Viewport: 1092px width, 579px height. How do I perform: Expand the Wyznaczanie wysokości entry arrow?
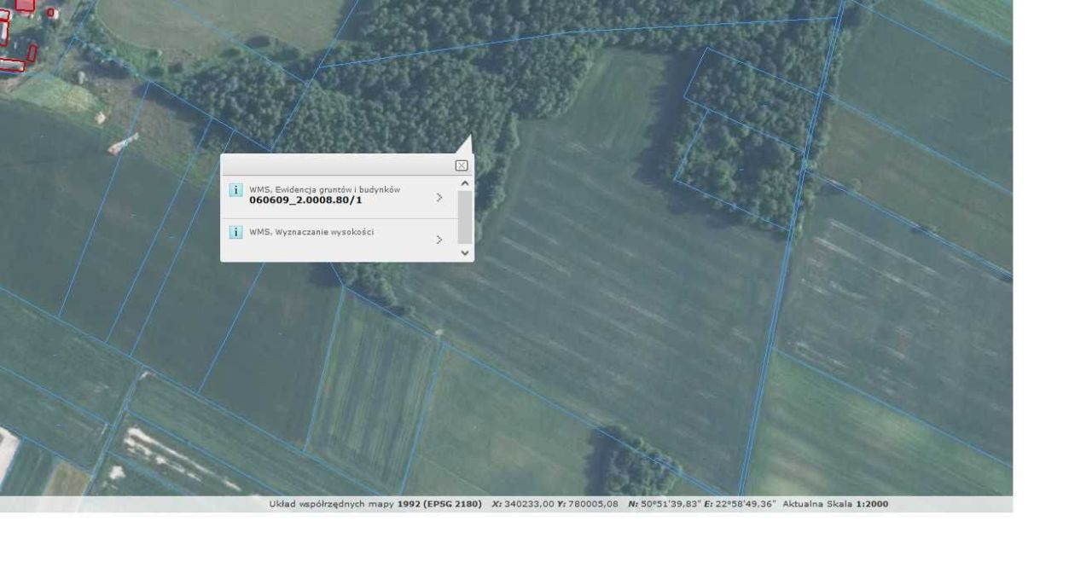[x=439, y=240]
